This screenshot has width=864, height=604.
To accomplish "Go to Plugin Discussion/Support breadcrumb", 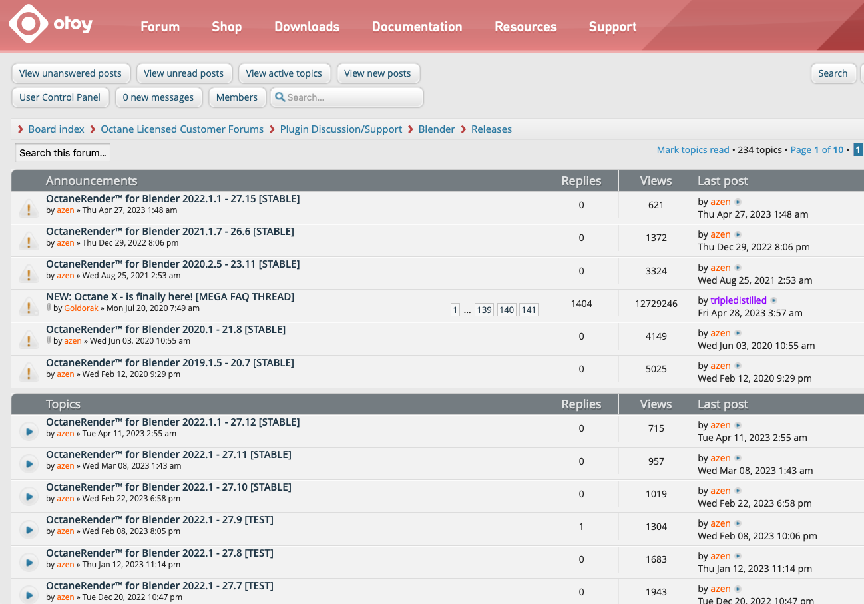I will point(341,129).
